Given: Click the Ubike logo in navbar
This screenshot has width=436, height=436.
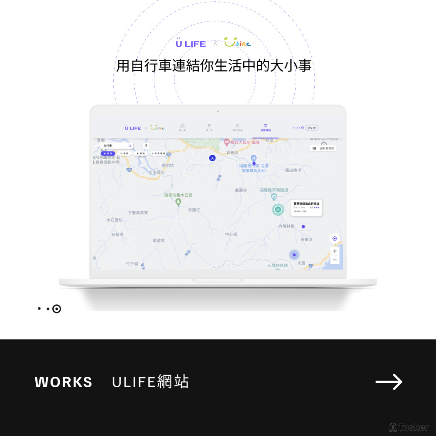Looking at the screenshot, I should (157, 128).
